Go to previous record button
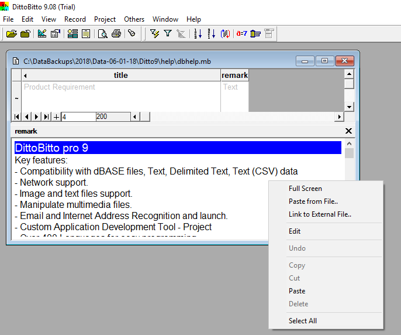 26,117
